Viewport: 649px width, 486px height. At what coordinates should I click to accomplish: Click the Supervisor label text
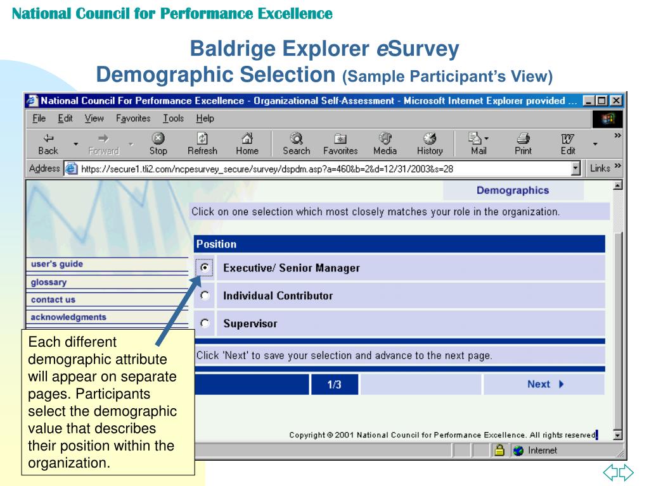[250, 323]
